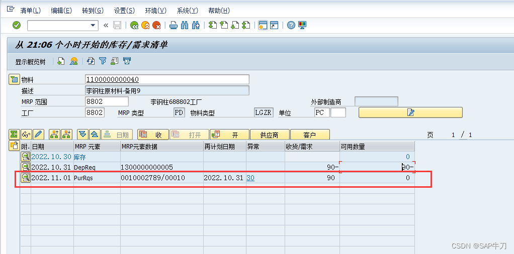Screen dimensions: 514x254
Task: Go to first page icon
Action: click(x=213, y=25)
